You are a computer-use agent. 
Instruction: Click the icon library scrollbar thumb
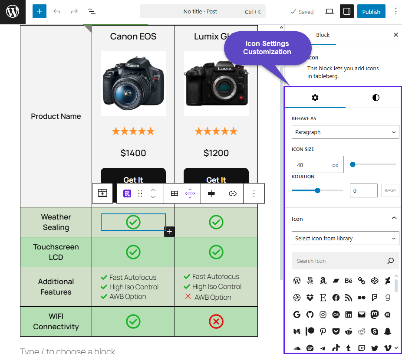(x=396, y=285)
